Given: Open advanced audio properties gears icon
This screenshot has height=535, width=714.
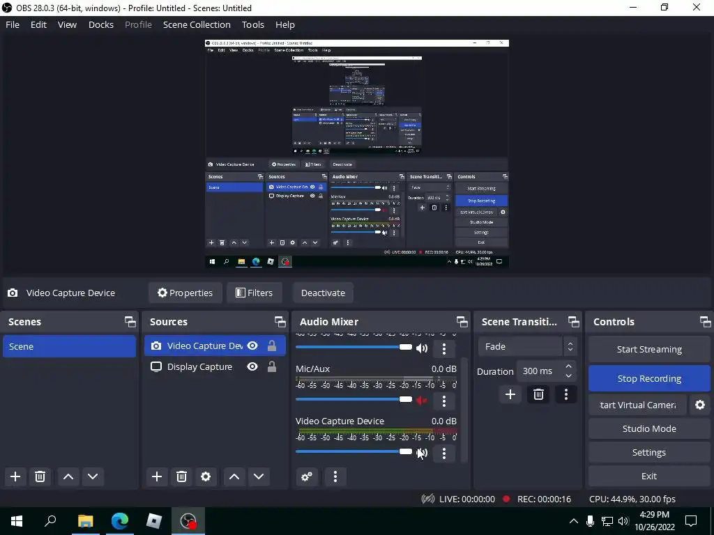Looking at the screenshot, I should coord(307,476).
